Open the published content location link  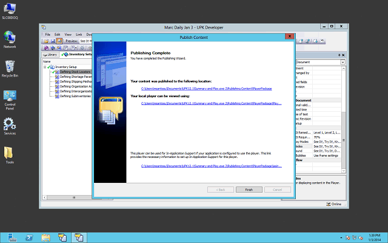pyautogui.click(x=206, y=89)
